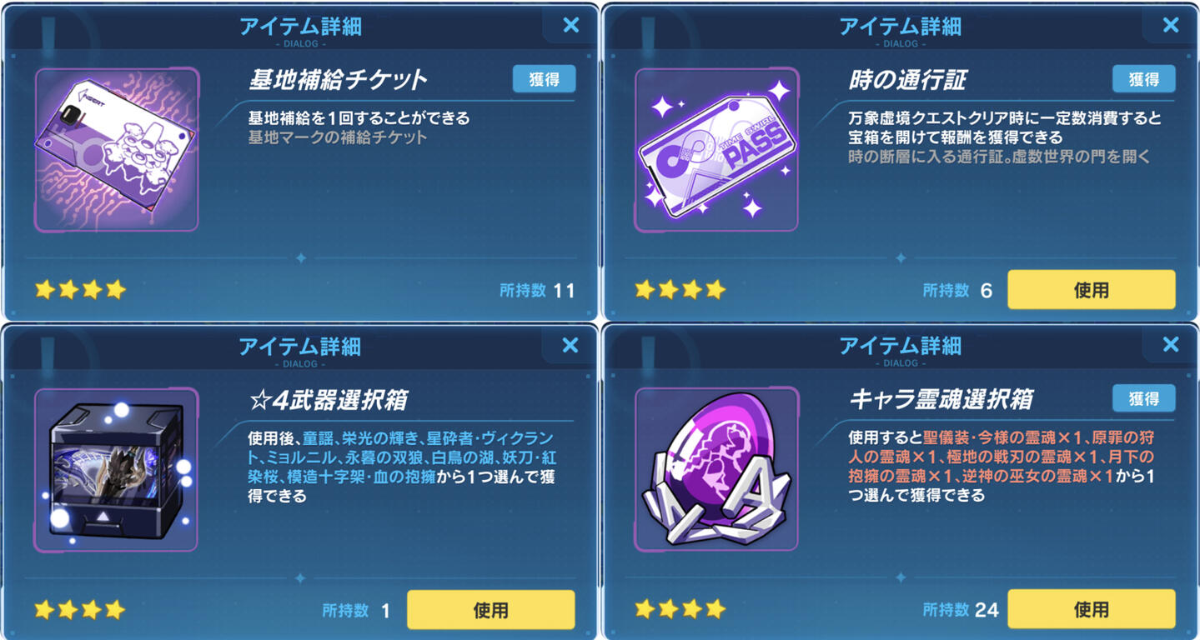Click the キャラ霊魂選択箱 purple egg icon
This screenshot has height=640, width=1200.
[x=716, y=470]
